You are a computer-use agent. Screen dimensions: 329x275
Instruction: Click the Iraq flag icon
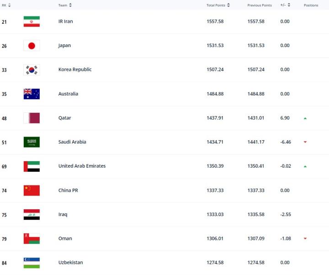[32, 215]
